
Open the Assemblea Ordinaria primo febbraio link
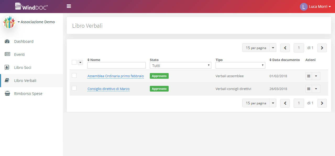116,76
